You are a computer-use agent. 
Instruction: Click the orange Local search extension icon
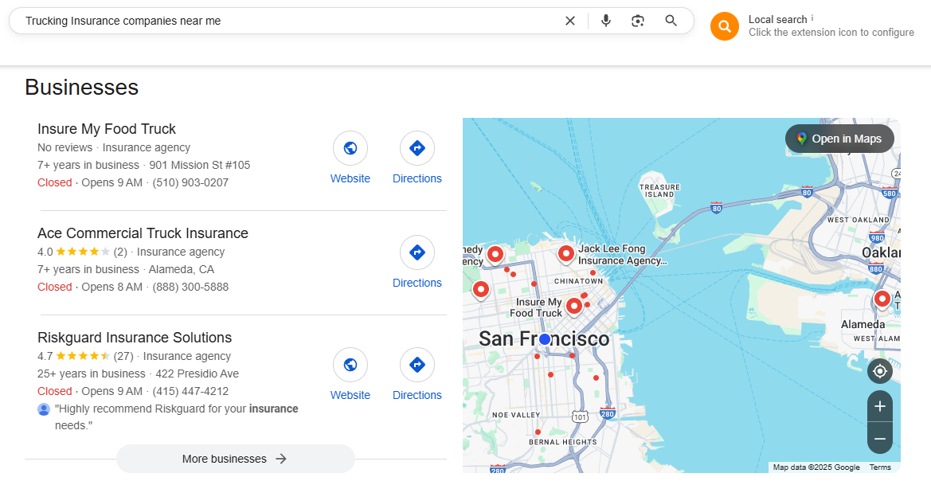725,26
